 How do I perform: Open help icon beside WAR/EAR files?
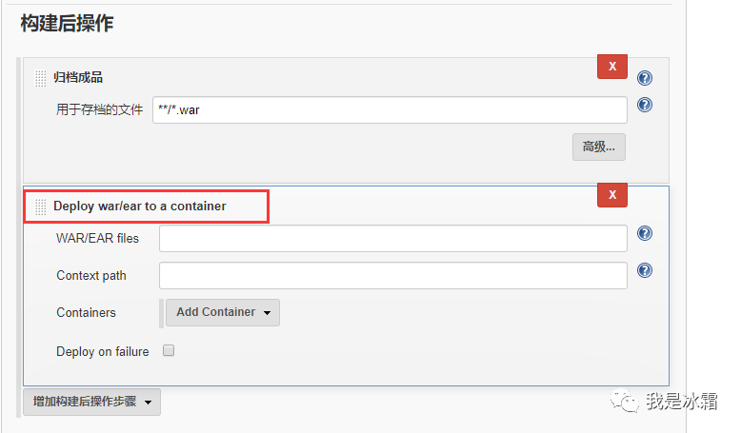click(x=645, y=233)
